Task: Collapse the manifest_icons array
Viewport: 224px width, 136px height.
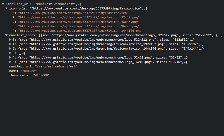Action: 6,35
